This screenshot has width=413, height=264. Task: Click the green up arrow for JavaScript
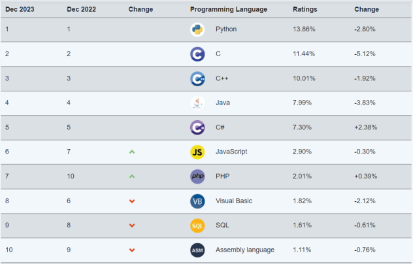pyautogui.click(x=132, y=152)
